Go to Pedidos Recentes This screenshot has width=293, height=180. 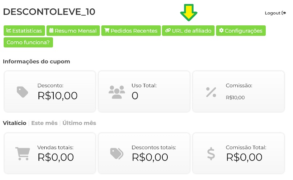pyautogui.click(x=131, y=31)
